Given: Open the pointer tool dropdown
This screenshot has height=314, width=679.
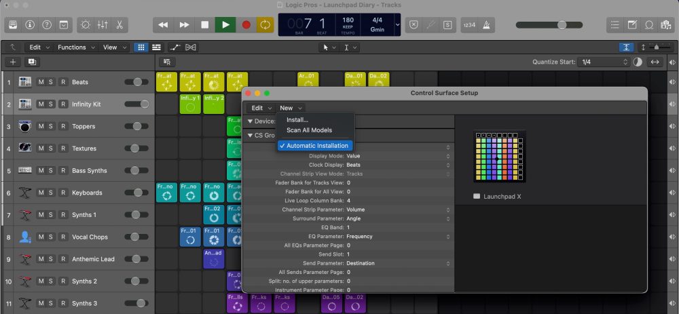Looking at the screenshot, I should [x=328, y=47].
